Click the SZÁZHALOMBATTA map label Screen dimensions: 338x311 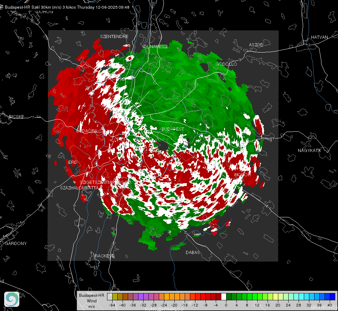pyautogui.click(x=79, y=188)
